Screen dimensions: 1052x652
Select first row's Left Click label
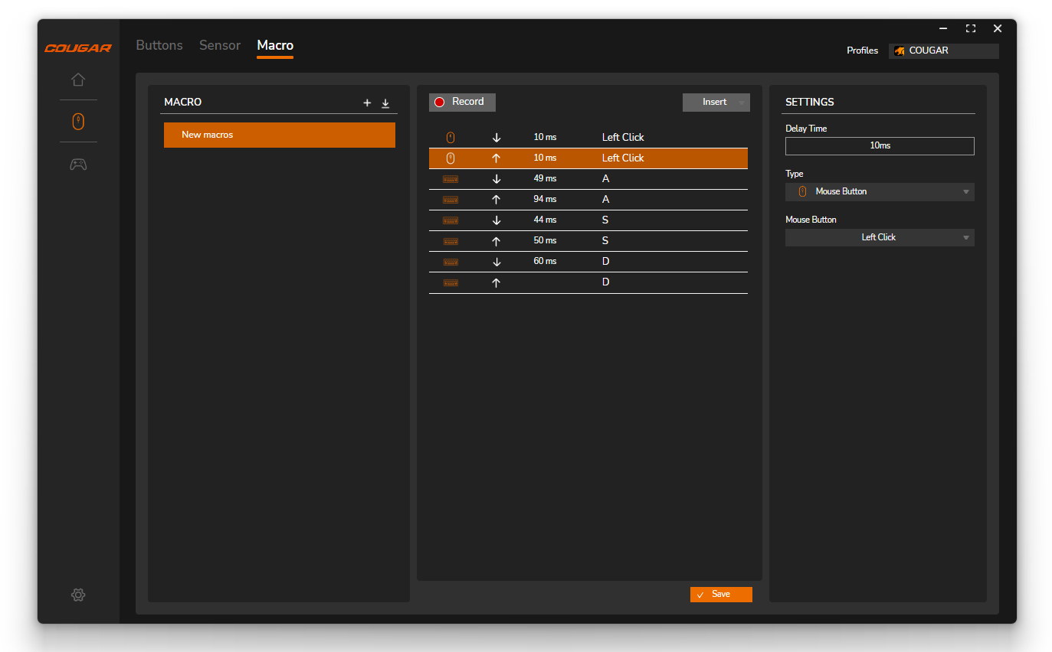point(623,138)
